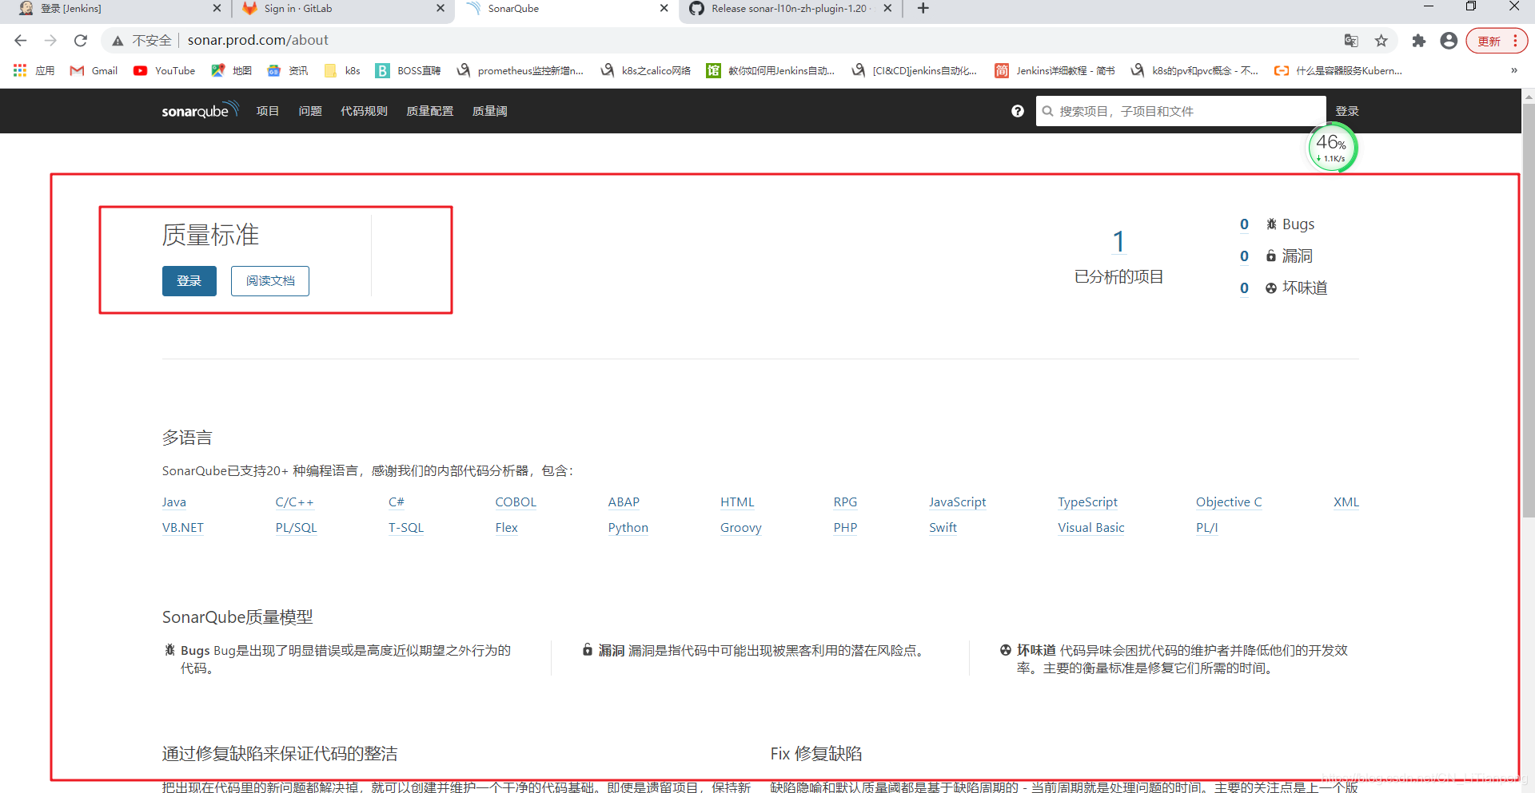1535x793 pixels.
Task: Open the YouTube bookmark
Action: [x=165, y=71]
